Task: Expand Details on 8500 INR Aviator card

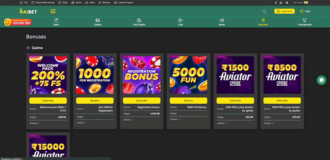Action: [x=270, y=123]
